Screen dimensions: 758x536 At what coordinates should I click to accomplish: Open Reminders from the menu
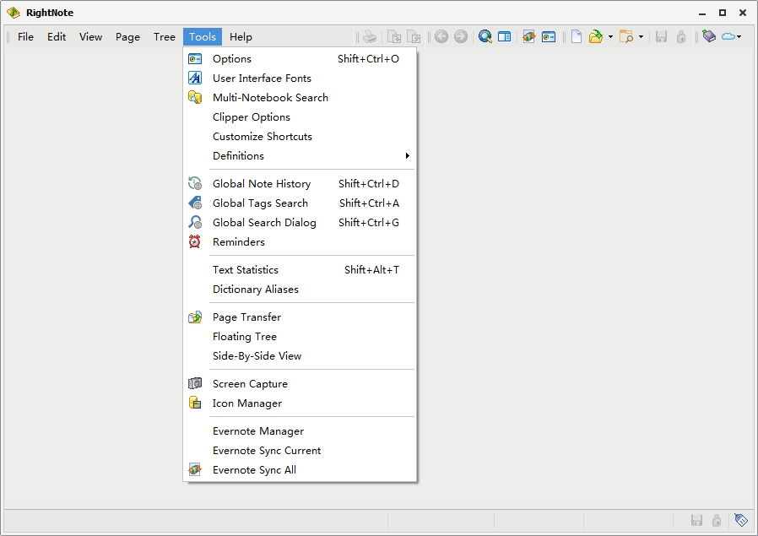(300, 241)
